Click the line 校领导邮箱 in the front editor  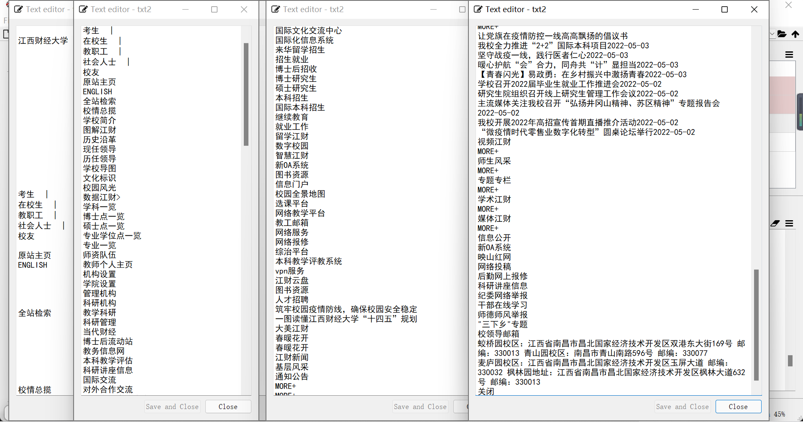point(499,334)
